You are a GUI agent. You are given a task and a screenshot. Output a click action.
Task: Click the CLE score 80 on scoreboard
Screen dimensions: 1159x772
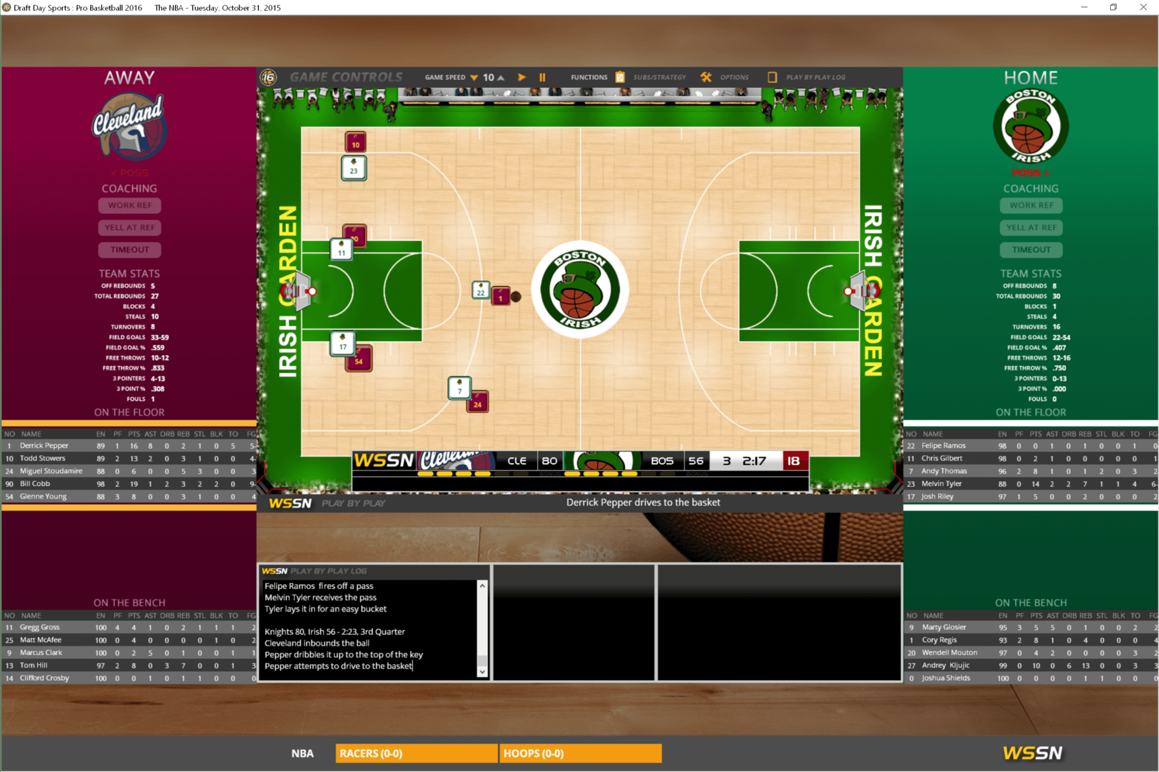click(549, 461)
